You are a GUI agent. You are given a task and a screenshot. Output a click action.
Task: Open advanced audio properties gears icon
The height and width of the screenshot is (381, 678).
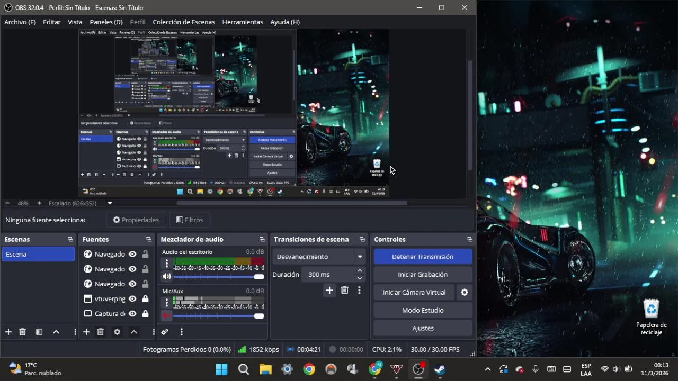tap(165, 332)
